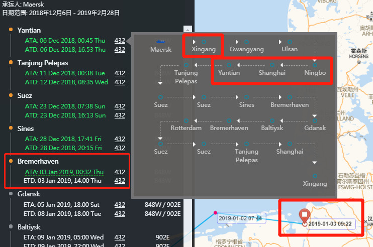Select the Sines port heading in list

(26, 129)
